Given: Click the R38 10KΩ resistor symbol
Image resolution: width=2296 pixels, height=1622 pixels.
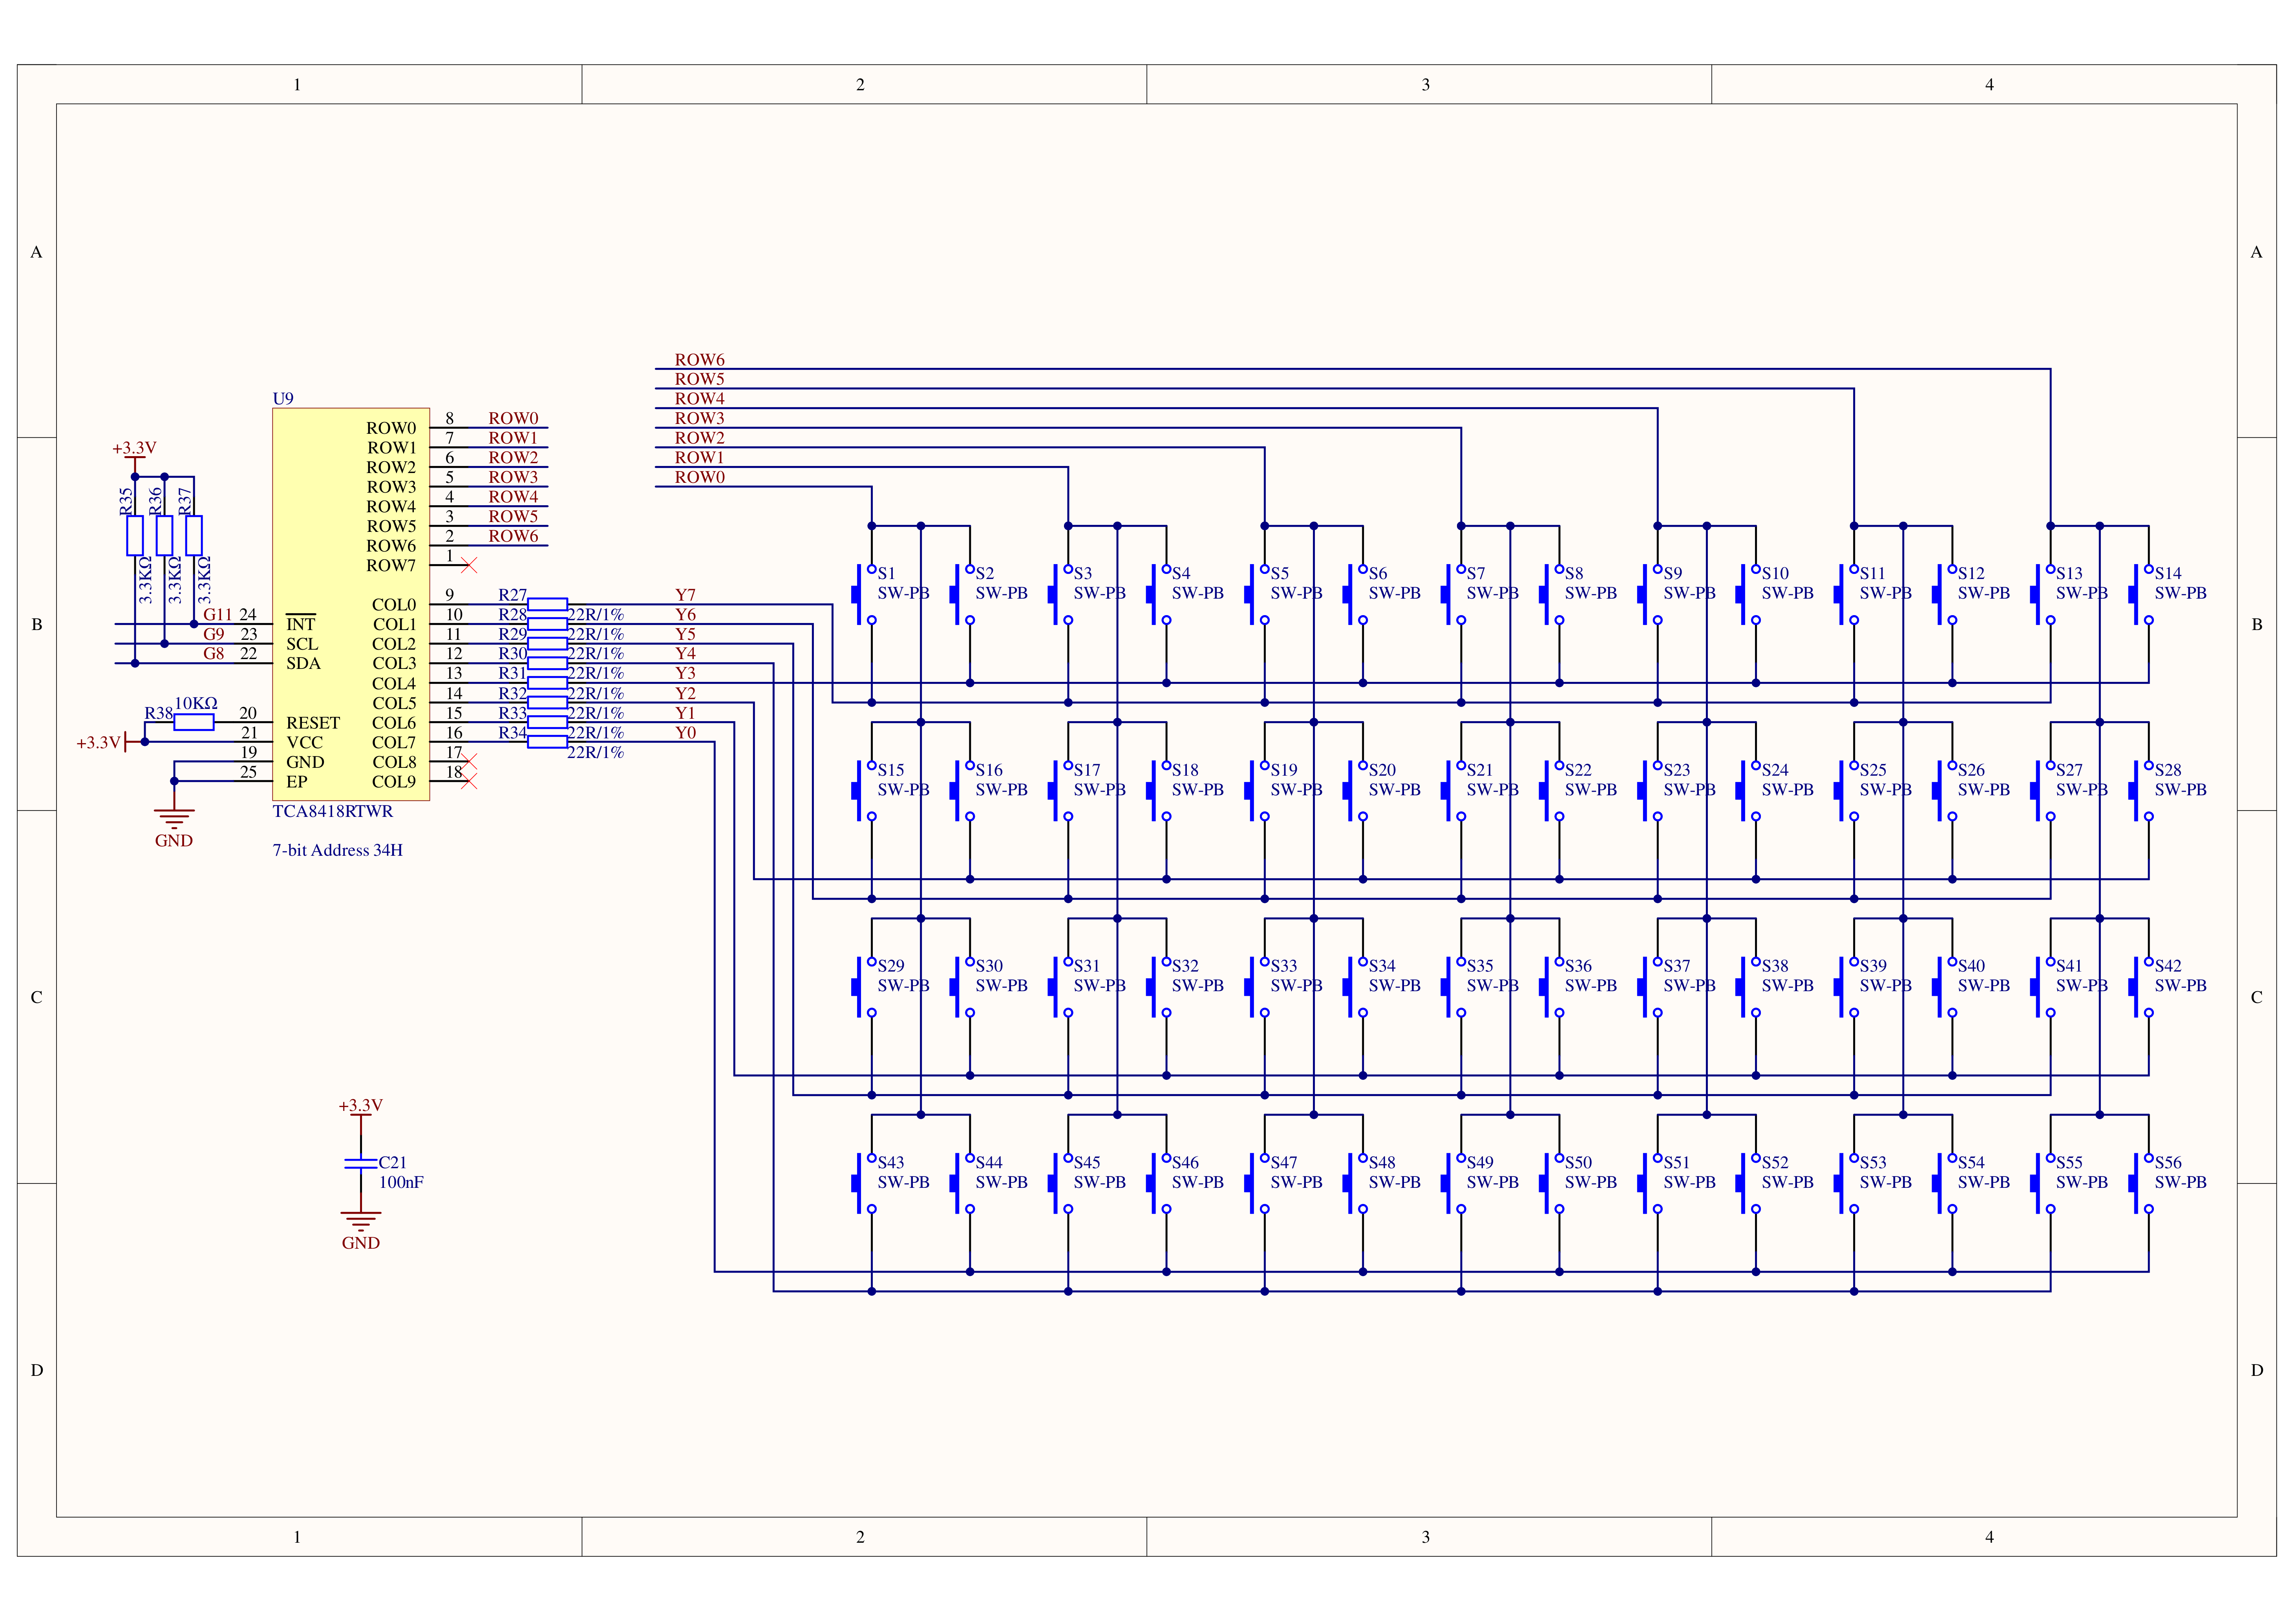Looking at the screenshot, I should point(194,722).
